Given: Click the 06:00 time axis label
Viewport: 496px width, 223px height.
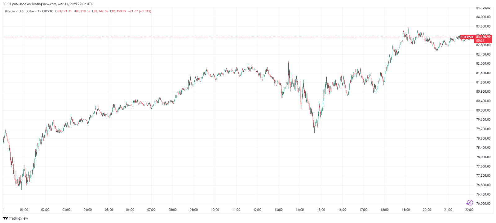Looking at the screenshot, I should [x=130, y=210].
